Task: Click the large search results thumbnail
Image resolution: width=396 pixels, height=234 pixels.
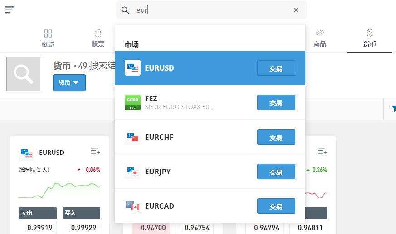Action: 23,74
